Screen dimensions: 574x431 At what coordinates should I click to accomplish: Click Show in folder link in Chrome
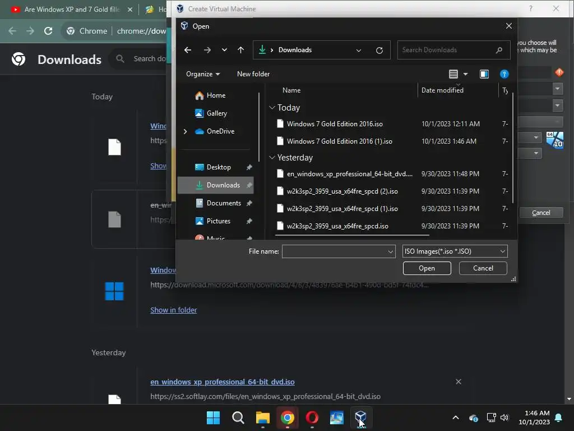pyautogui.click(x=174, y=310)
